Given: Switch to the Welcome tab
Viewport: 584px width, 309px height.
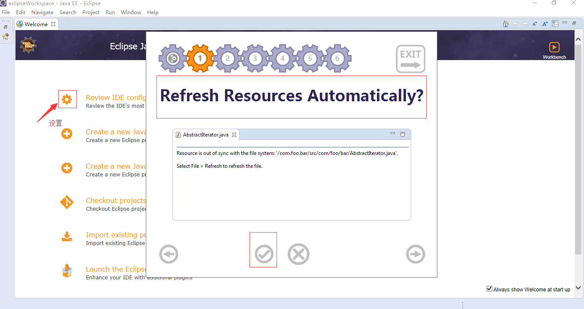Looking at the screenshot, I should (36, 24).
